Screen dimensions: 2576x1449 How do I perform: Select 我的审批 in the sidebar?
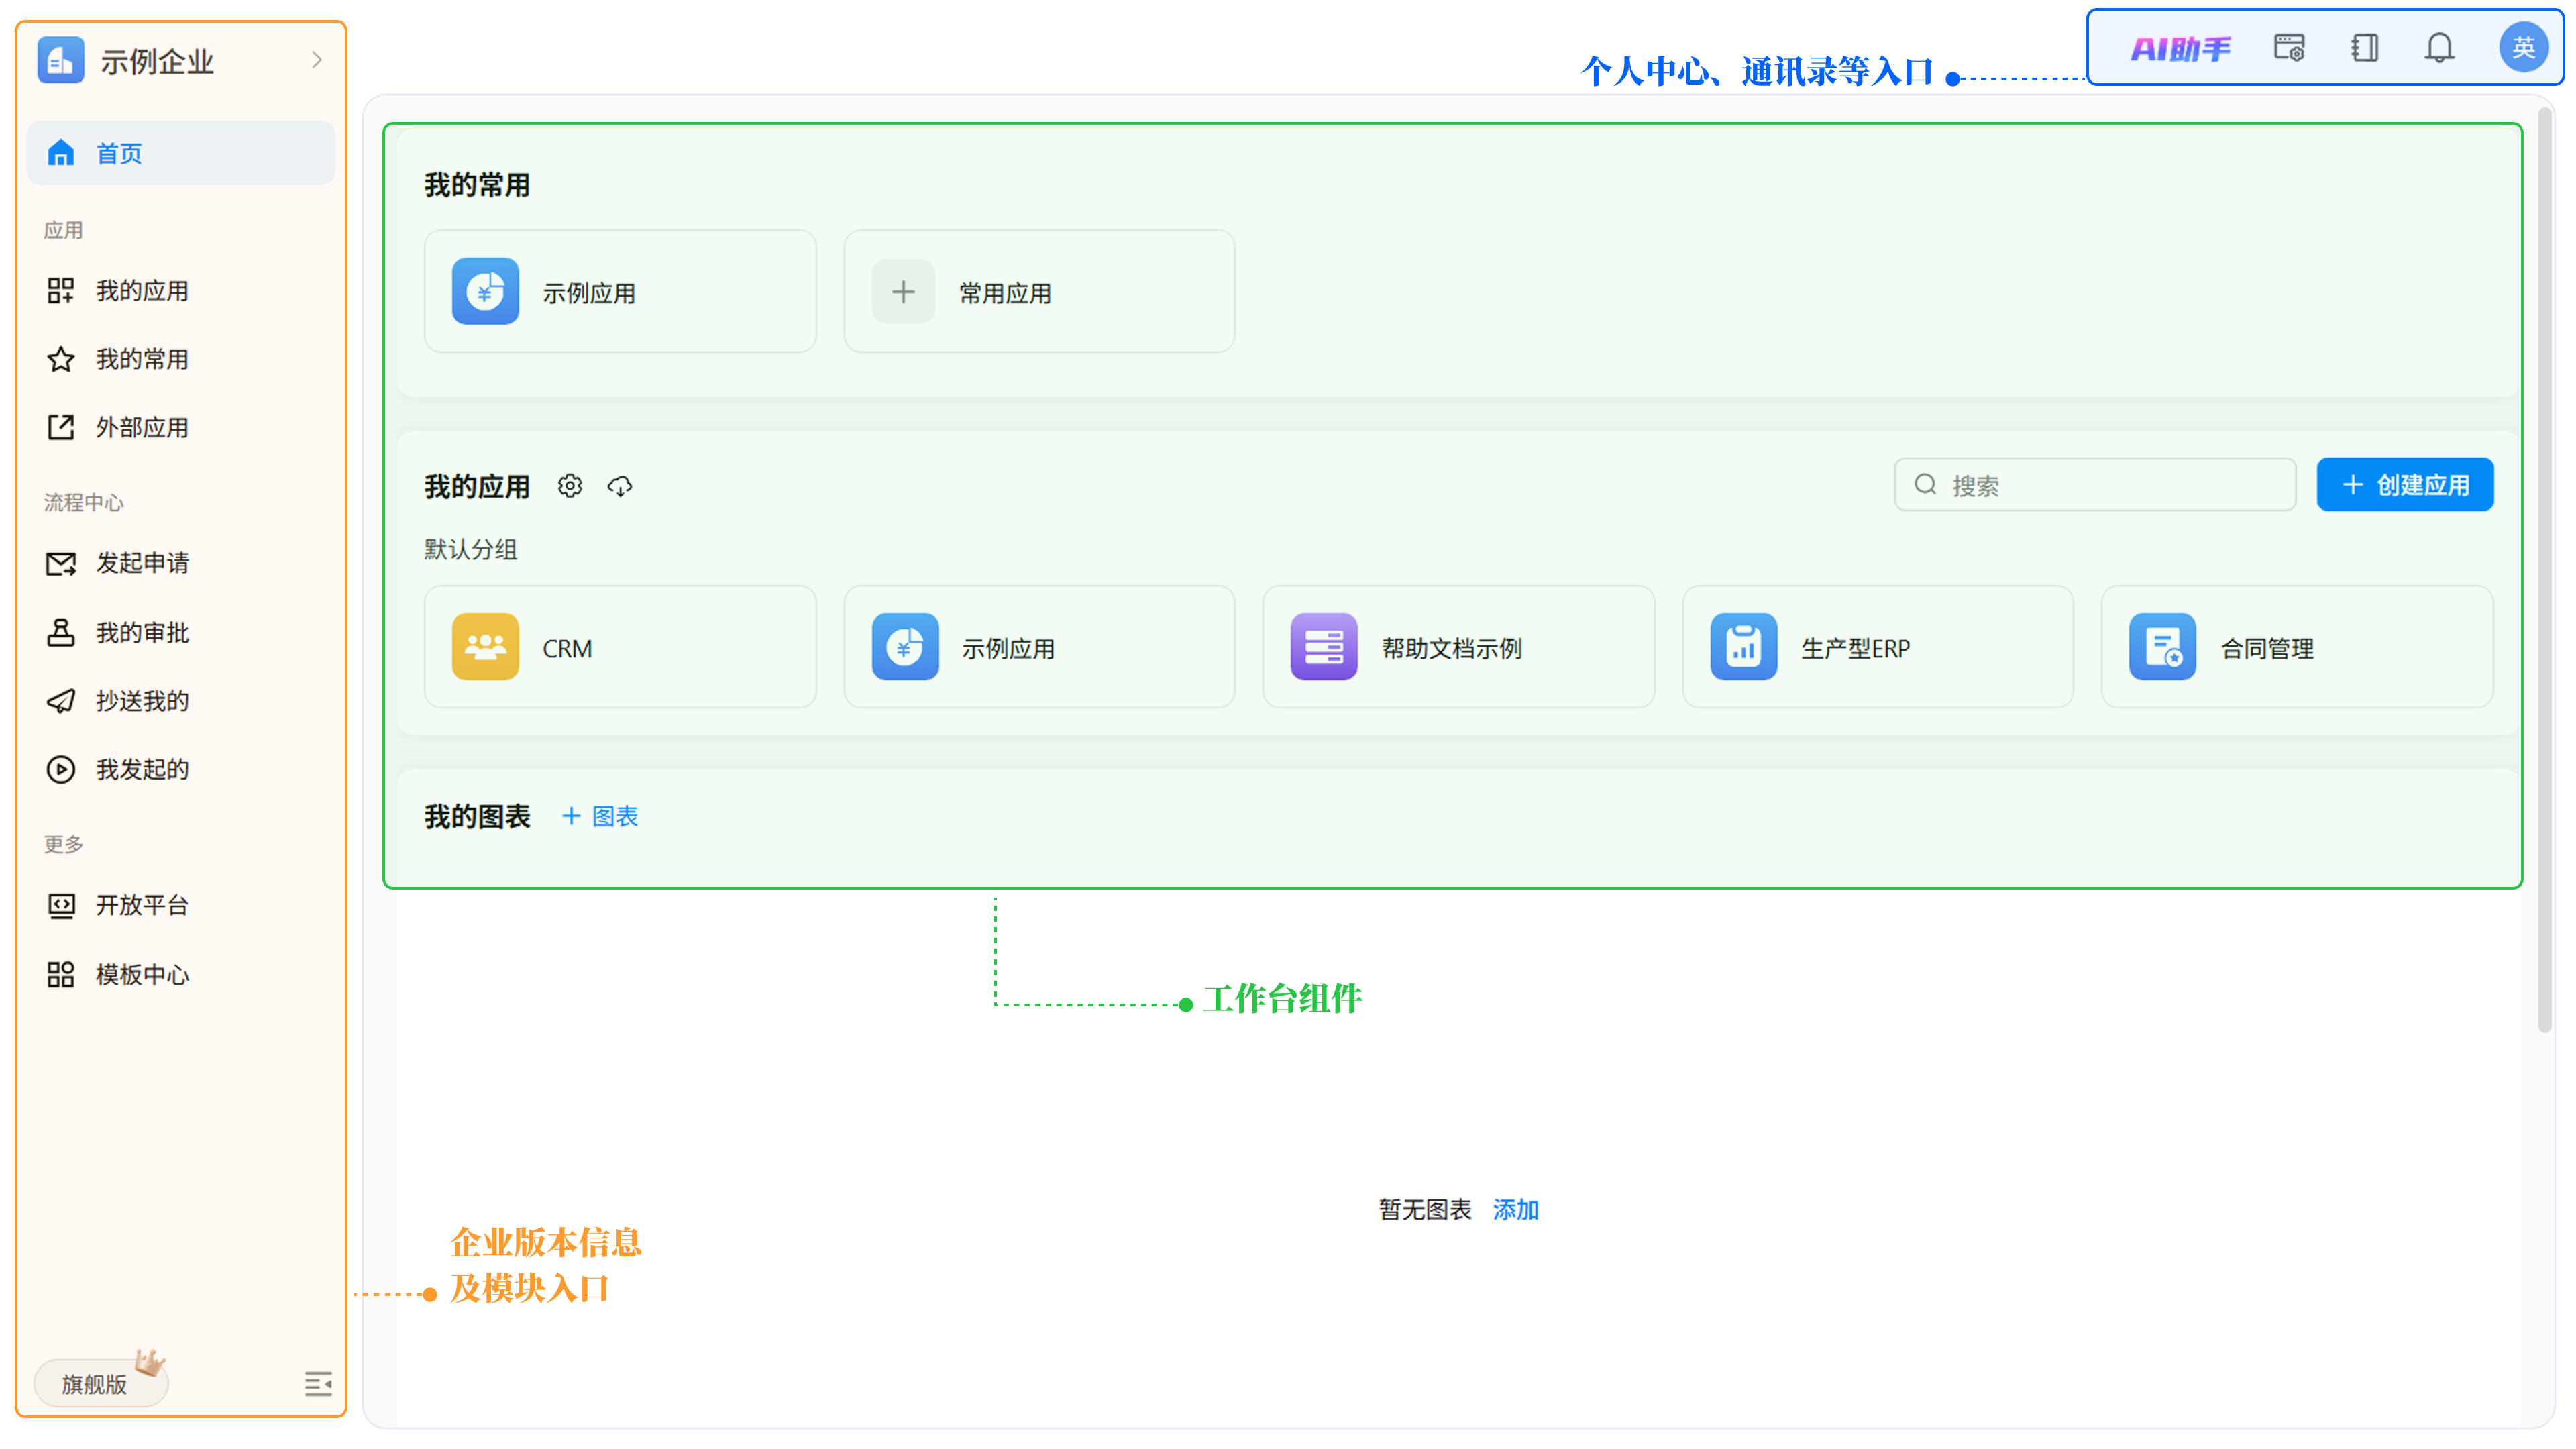coord(142,633)
